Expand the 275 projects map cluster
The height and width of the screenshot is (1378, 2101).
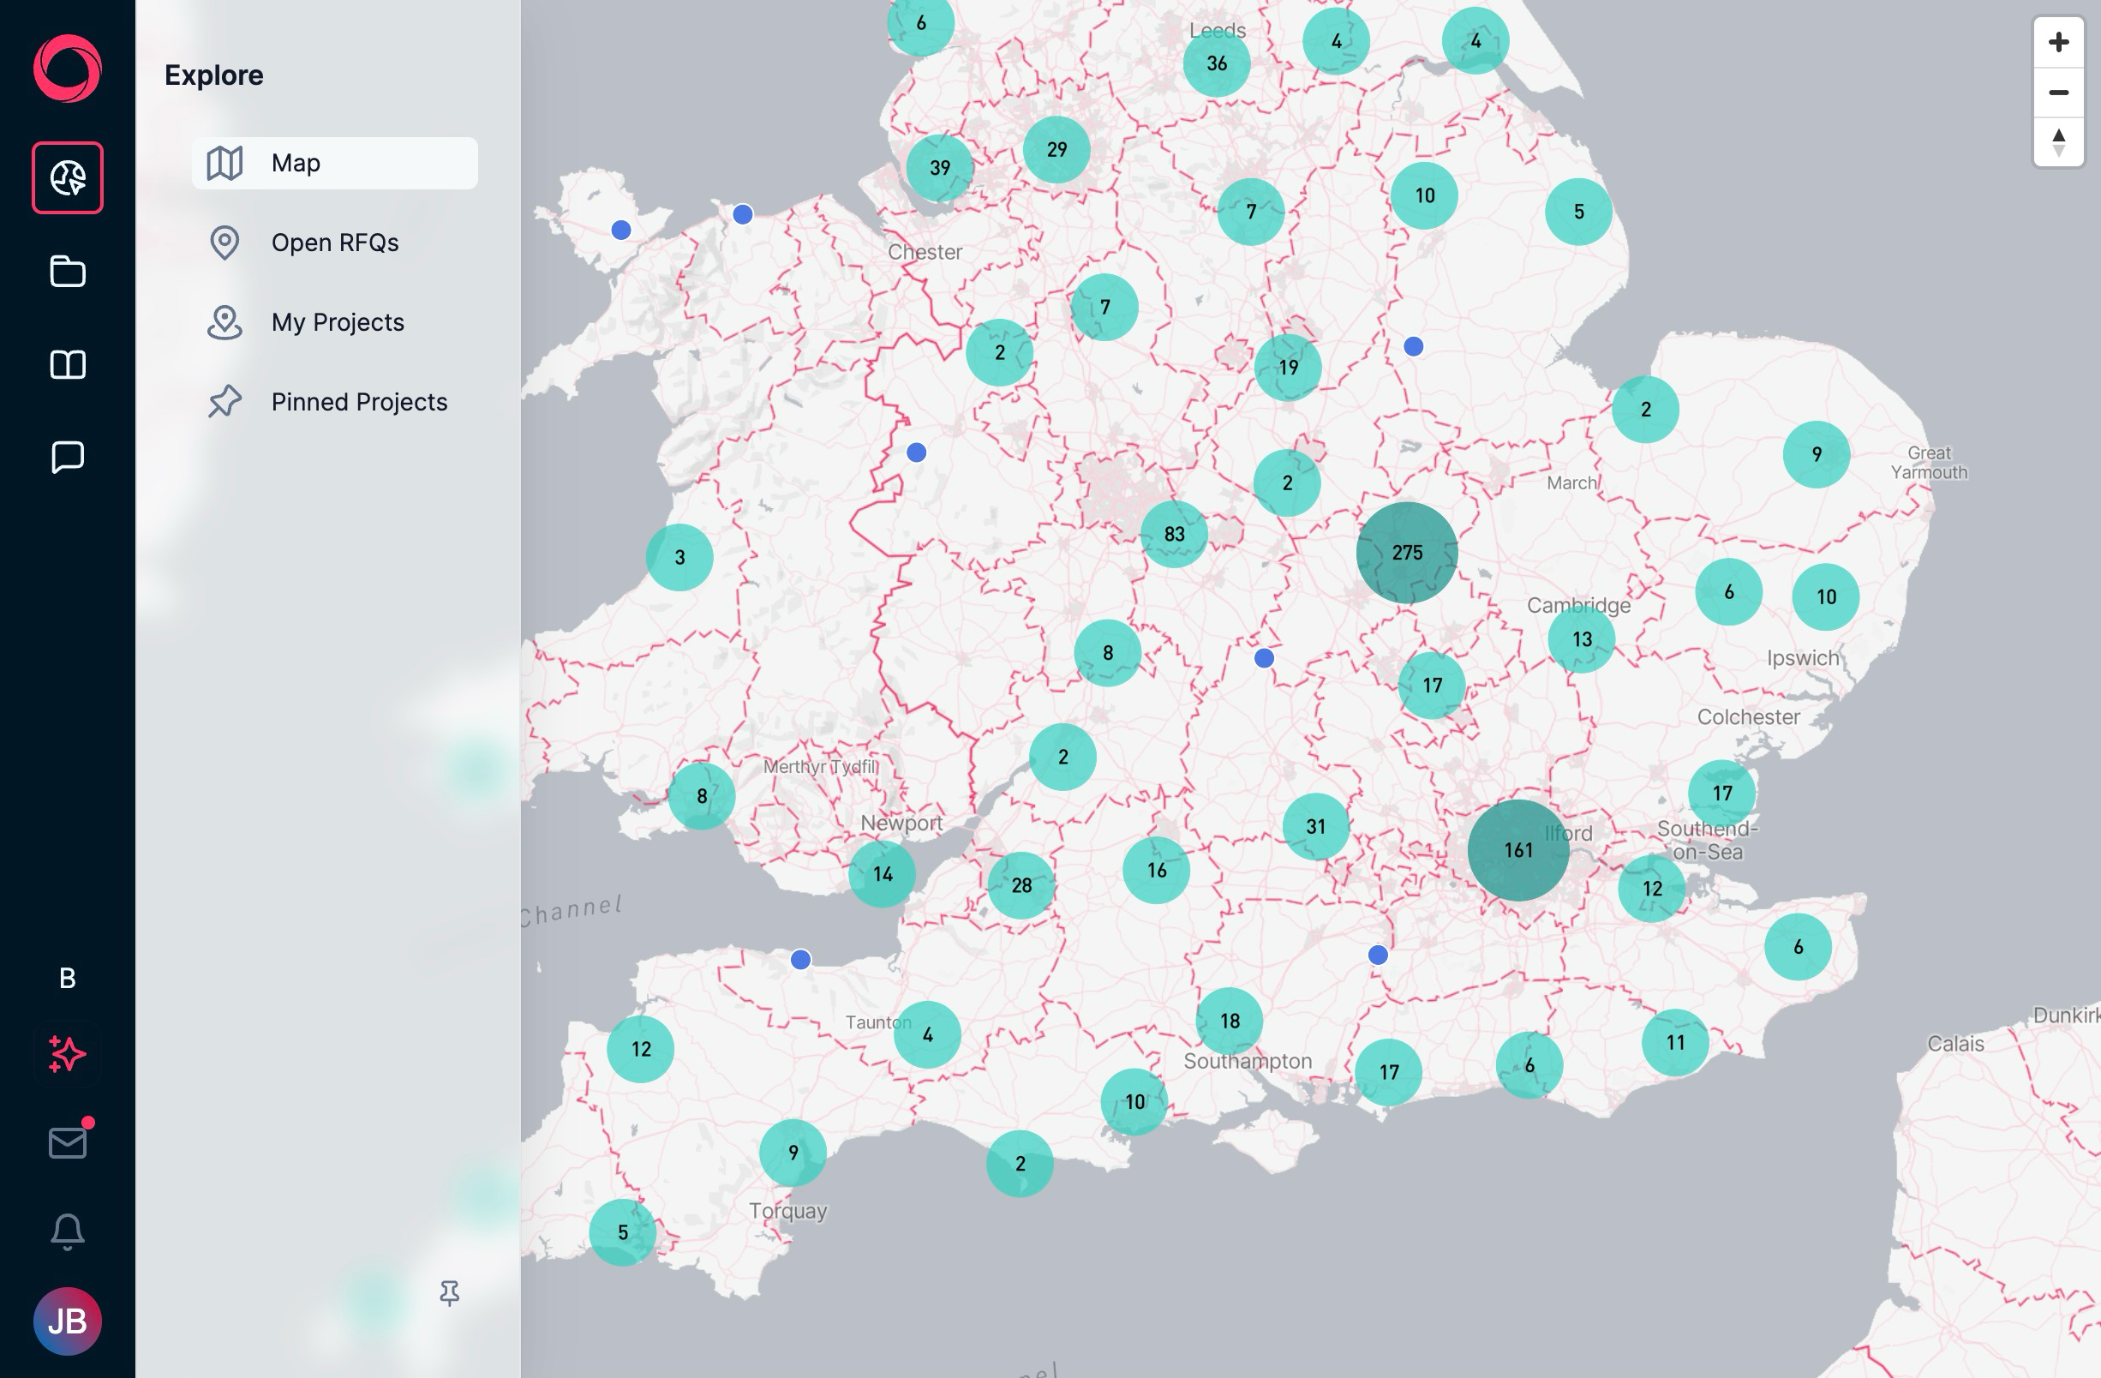pyautogui.click(x=1406, y=553)
